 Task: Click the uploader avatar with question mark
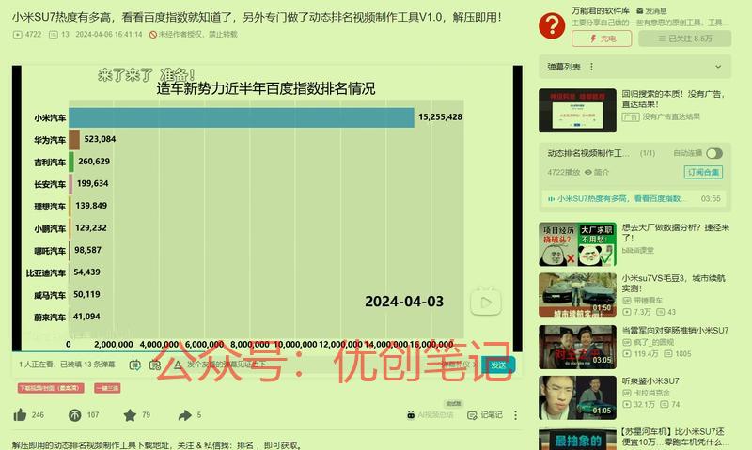(552, 25)
